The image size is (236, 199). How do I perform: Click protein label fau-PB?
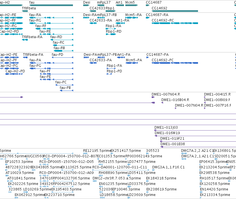(x=65, y=88)
